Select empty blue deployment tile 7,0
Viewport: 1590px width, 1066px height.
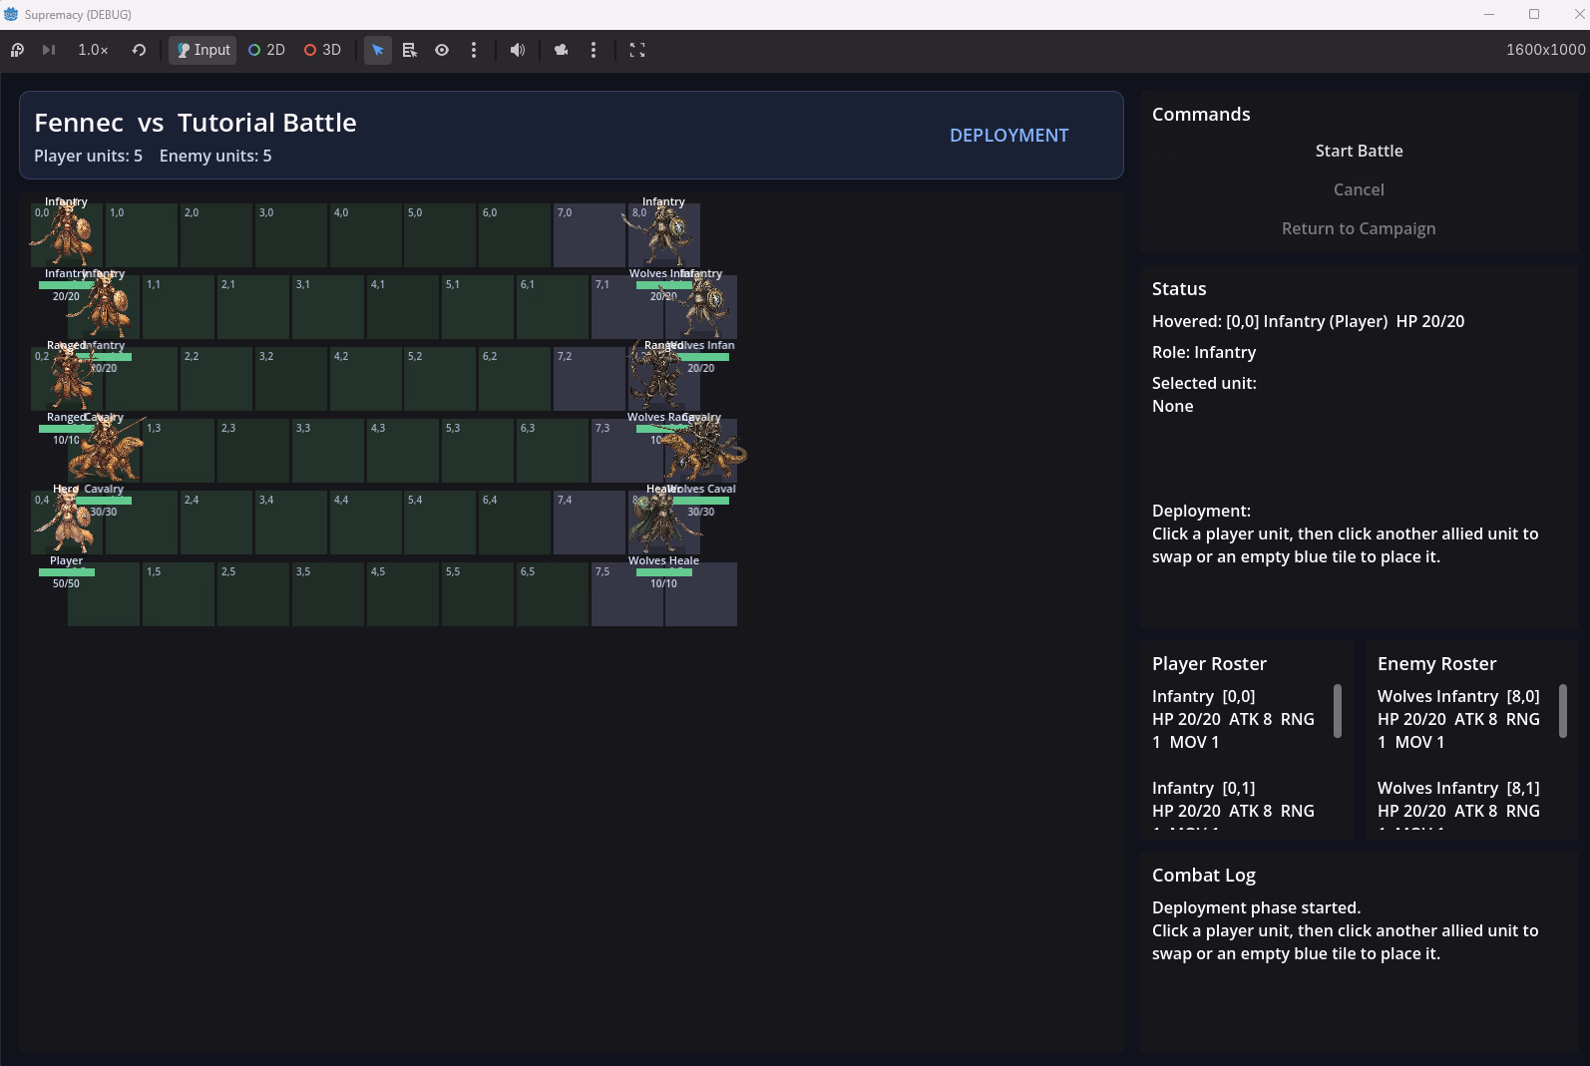(590, 237)
